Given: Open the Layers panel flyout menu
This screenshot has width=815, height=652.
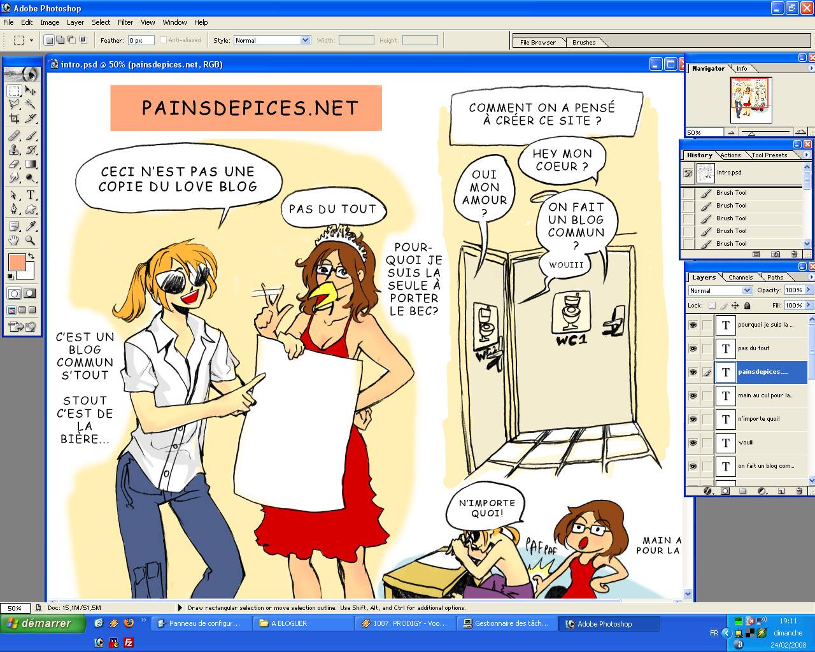Looking at the screenshot, I should (x=811, y=277).
